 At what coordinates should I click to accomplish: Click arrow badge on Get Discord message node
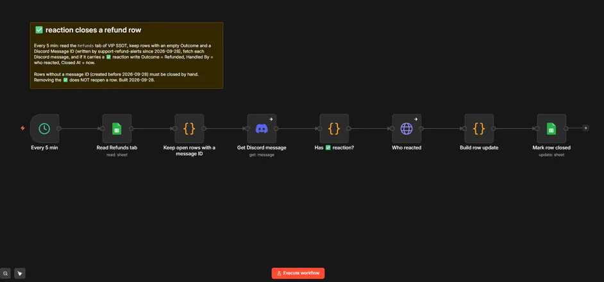tap(271, 119)
